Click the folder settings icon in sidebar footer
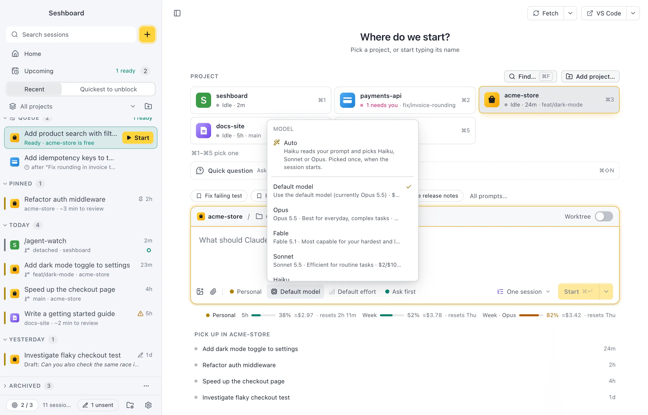 point(130,405)
